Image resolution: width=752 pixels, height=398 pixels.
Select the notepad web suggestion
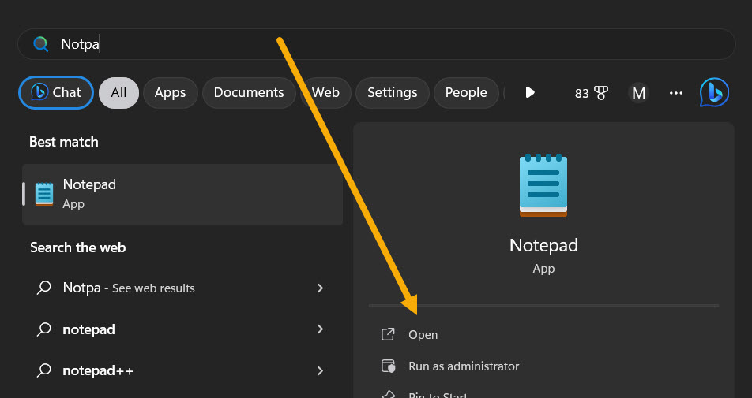[182, 329]
